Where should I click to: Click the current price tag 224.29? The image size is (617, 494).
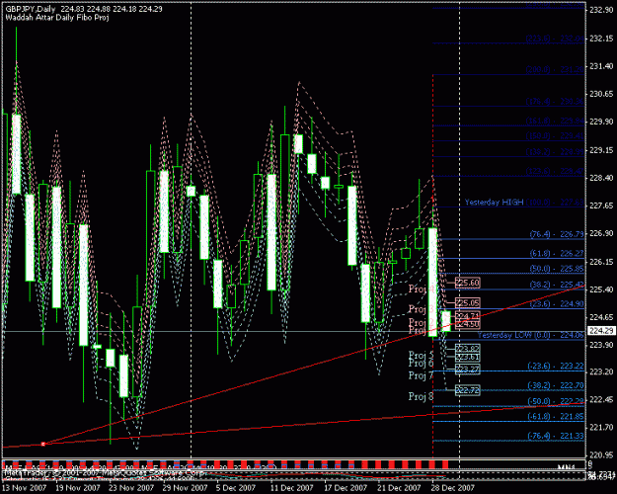[x=601, y=331]
